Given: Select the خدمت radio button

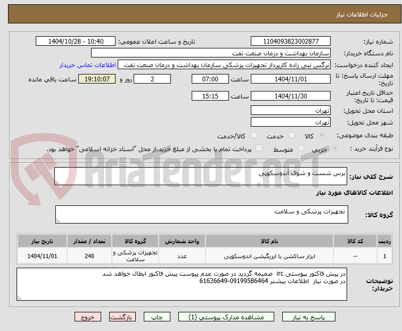Looking at the screenshot, I should pyautogui.click(x=291, y=135).
